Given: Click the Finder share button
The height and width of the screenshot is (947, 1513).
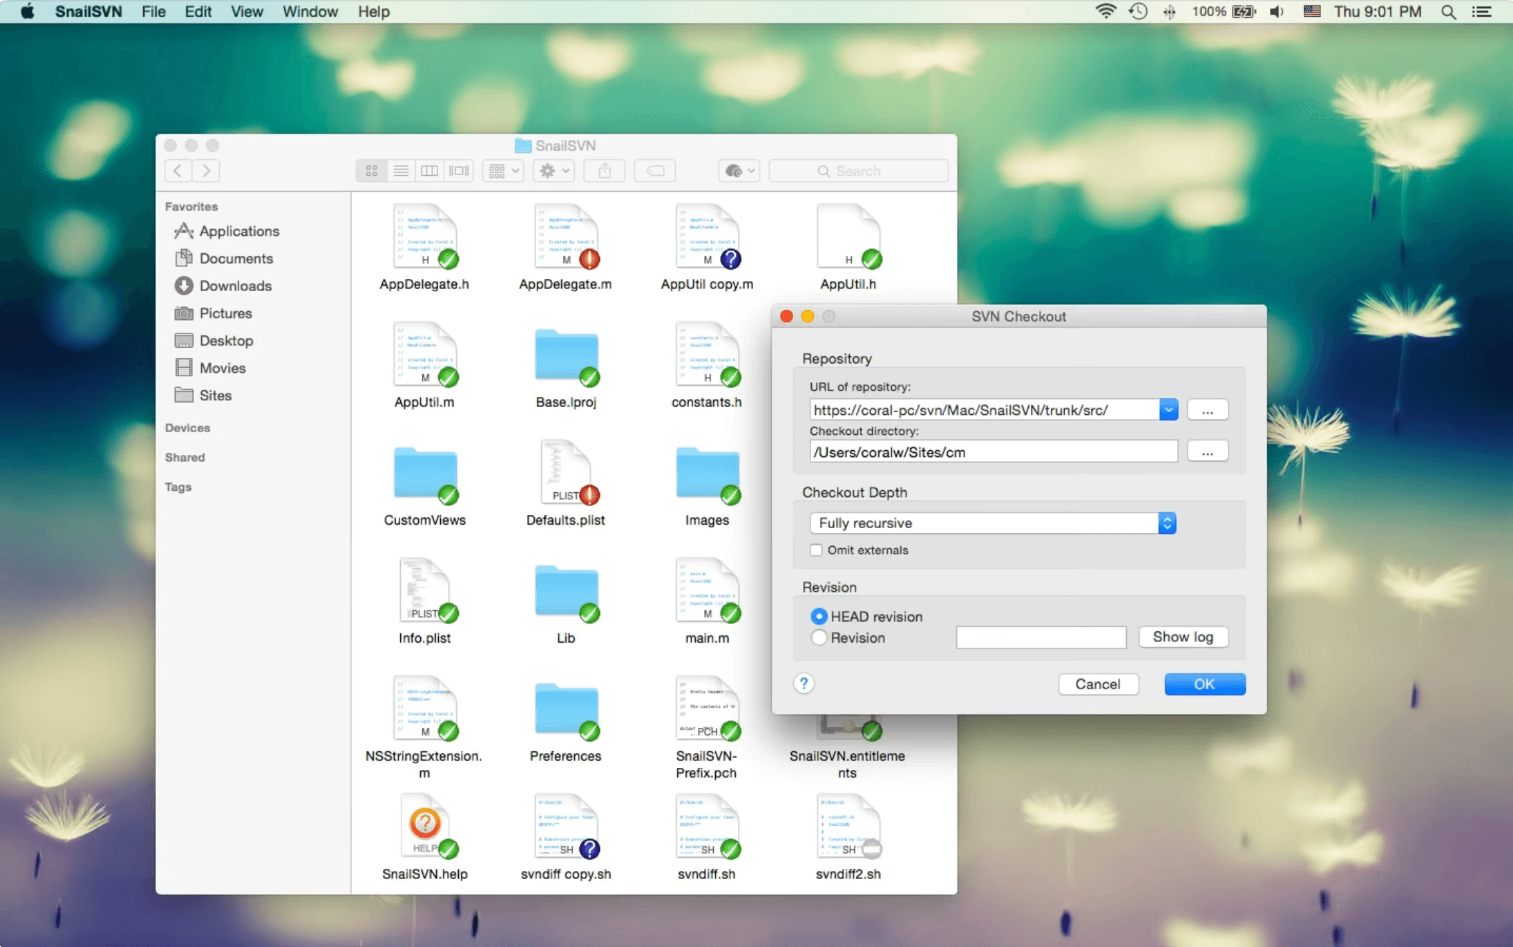Looking at the screenshot, I should 604,171.
